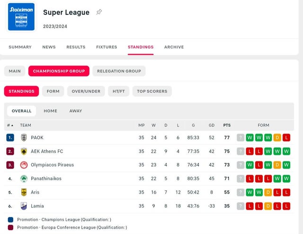
Task: Switch to Over/Under table view
Action: click(x=86, y=91)
